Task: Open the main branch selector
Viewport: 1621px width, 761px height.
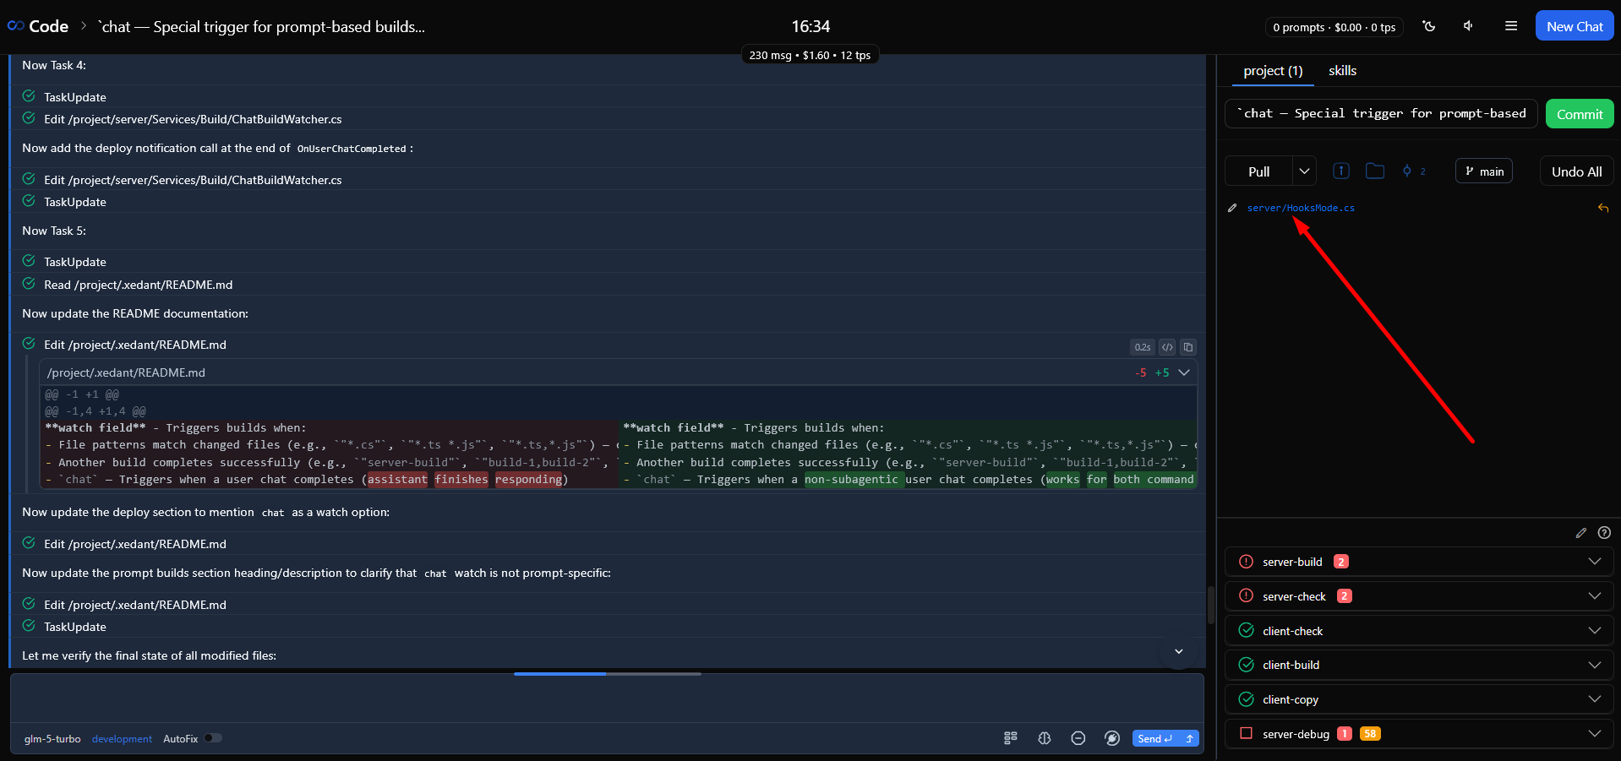Action: click(x=1484, y=171)
